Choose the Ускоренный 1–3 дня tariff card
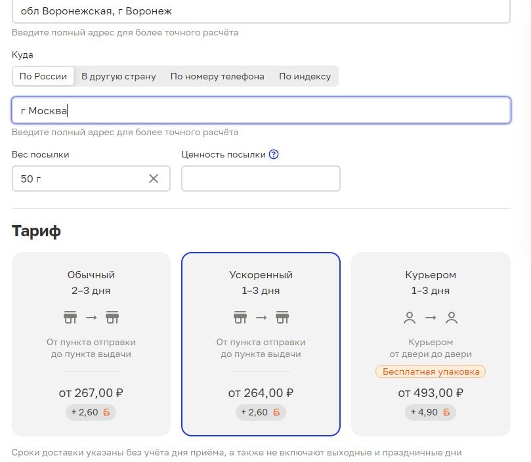The width and height of the screenshot is (531, 462). [x=261, y=282]
